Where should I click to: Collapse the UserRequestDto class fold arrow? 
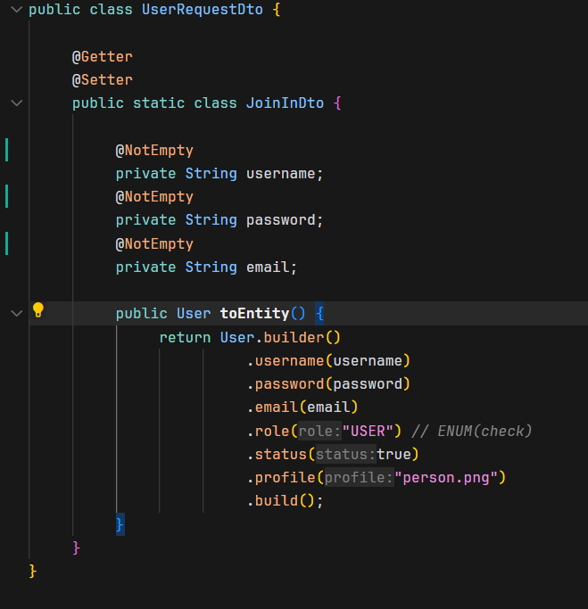(17, 10)
